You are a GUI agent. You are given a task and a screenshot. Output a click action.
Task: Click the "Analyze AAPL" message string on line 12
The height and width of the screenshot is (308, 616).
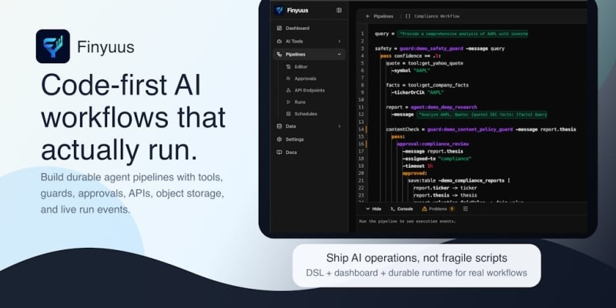(x=482, y=115)
